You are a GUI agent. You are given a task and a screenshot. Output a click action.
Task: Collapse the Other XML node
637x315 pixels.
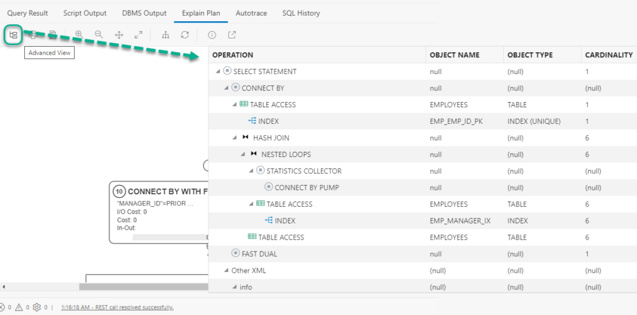226,271
